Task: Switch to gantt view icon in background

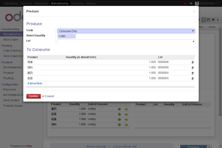Action: [x=218, y=20]
